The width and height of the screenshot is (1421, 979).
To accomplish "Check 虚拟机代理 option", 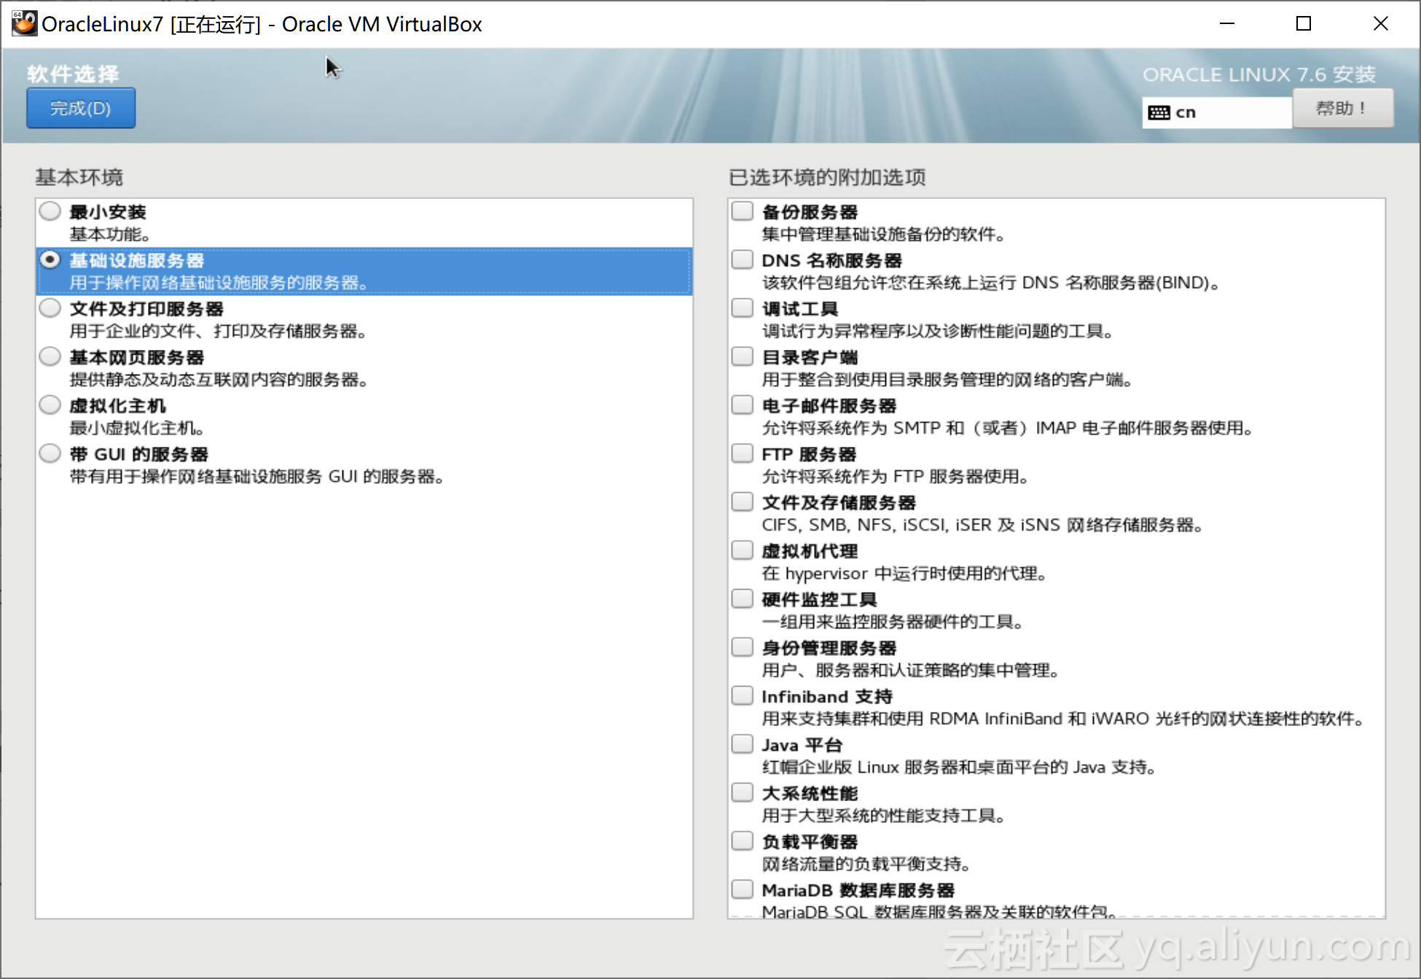I will click(742, 550).
